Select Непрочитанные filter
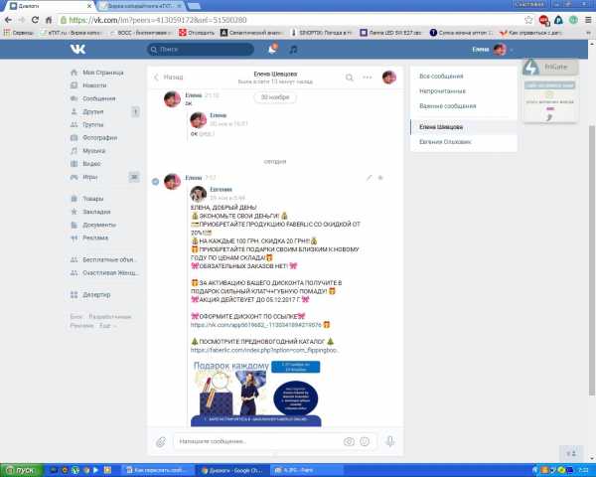This screenshot has width=596, height=477. pyautogui.click(x=442, y=90)
